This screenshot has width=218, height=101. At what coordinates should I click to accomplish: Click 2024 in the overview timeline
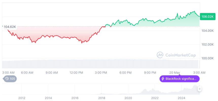tap(181, 98)
